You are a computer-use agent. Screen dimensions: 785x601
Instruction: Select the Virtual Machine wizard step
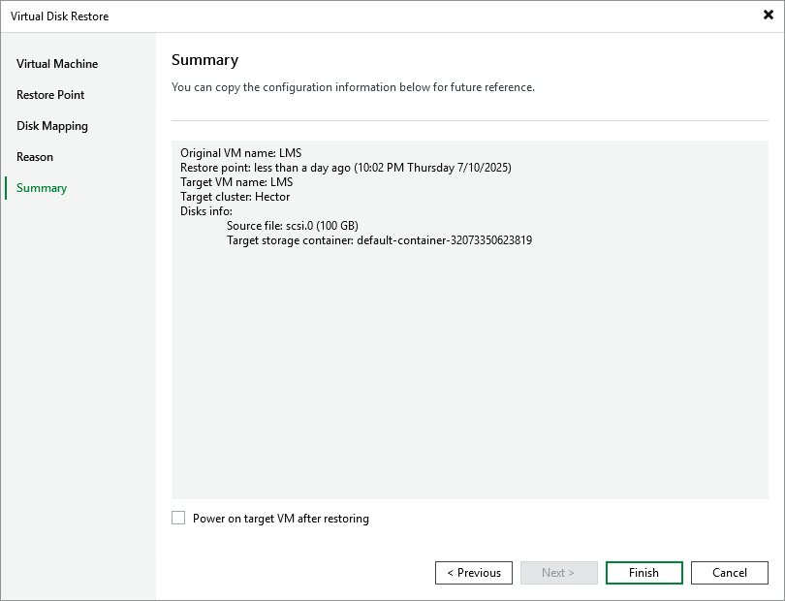[55, 63]
